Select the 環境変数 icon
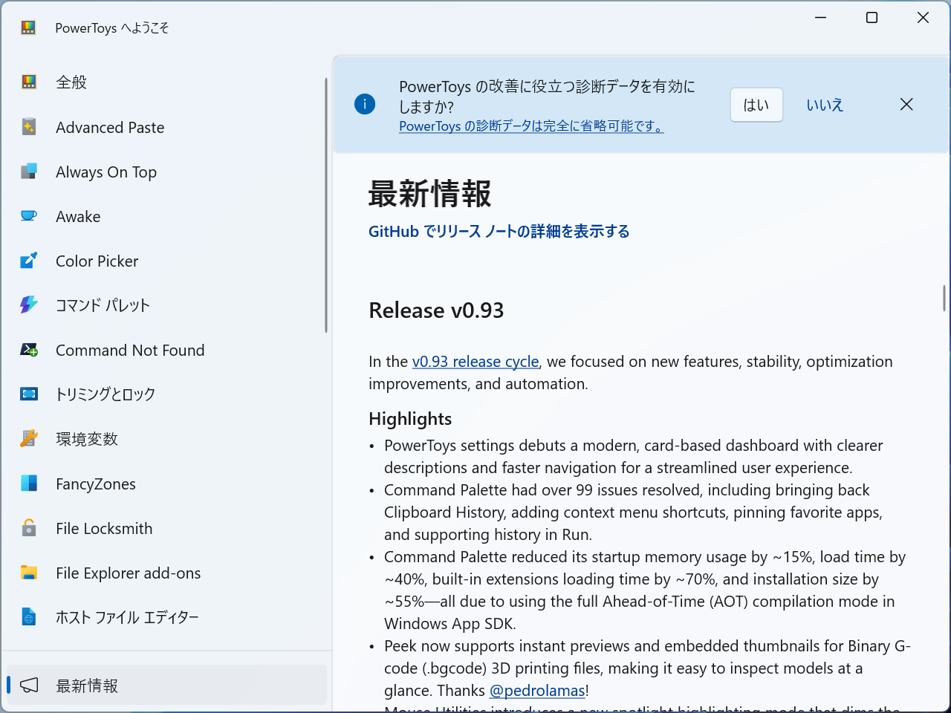 click(x=28, y=439)
